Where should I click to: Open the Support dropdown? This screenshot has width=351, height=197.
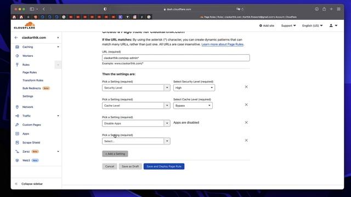pyautogui.click(x=288, y=26)
